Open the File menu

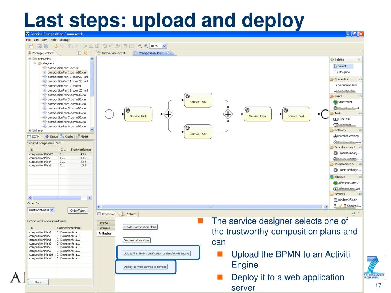click(28, 40)
